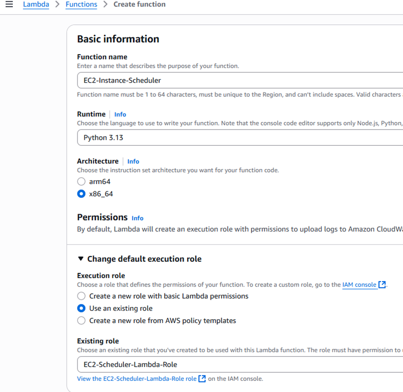Viewport: 403px width, 392px height.
Task: Open the Functions breadcrumb link
Action: pos(81,5)
